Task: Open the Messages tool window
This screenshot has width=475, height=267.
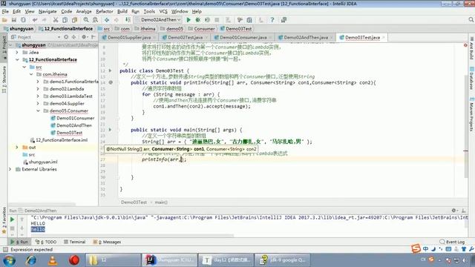Action: coord(107,242)
